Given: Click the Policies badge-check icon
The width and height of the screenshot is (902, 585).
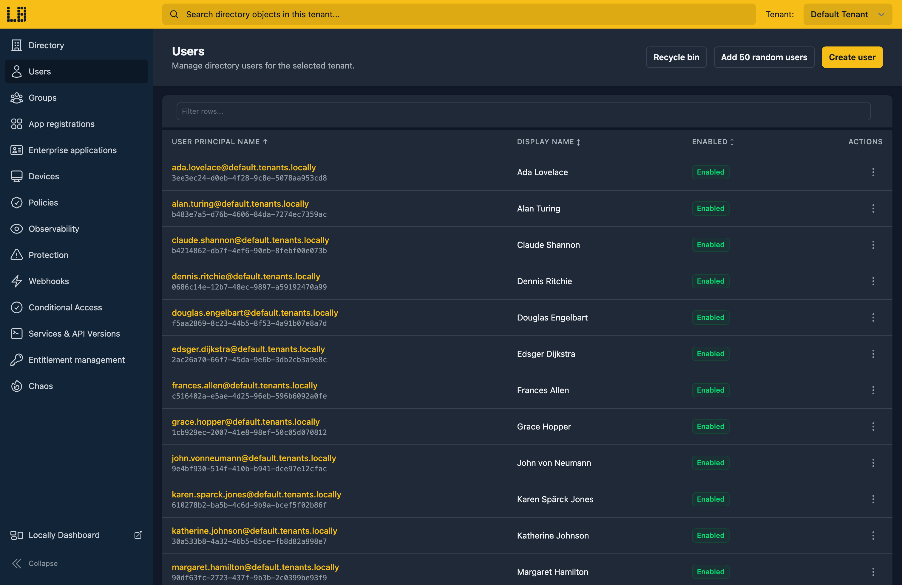Looking at the screenshot, I should pyautogui.click(x=17, y=203).
